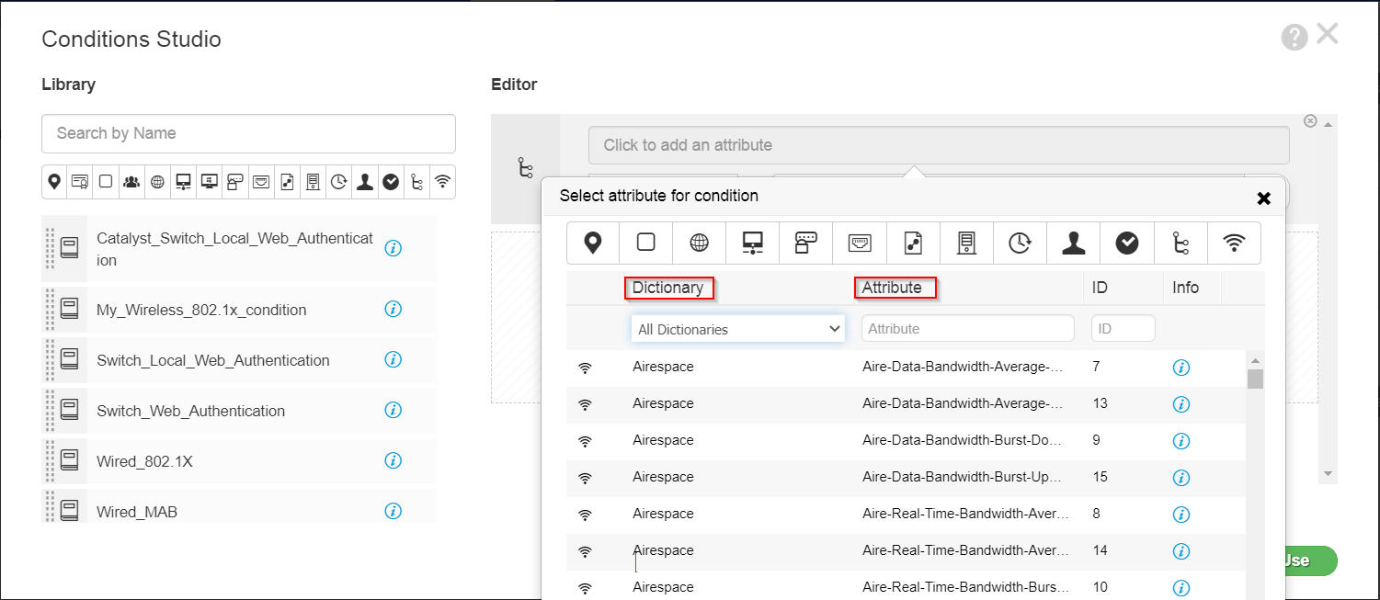Image resolution: width=1380 pixels, height=600 pixels.
Task: Open the info tooltip for Wired_802.1X
Action: click(x=393, y=460)
